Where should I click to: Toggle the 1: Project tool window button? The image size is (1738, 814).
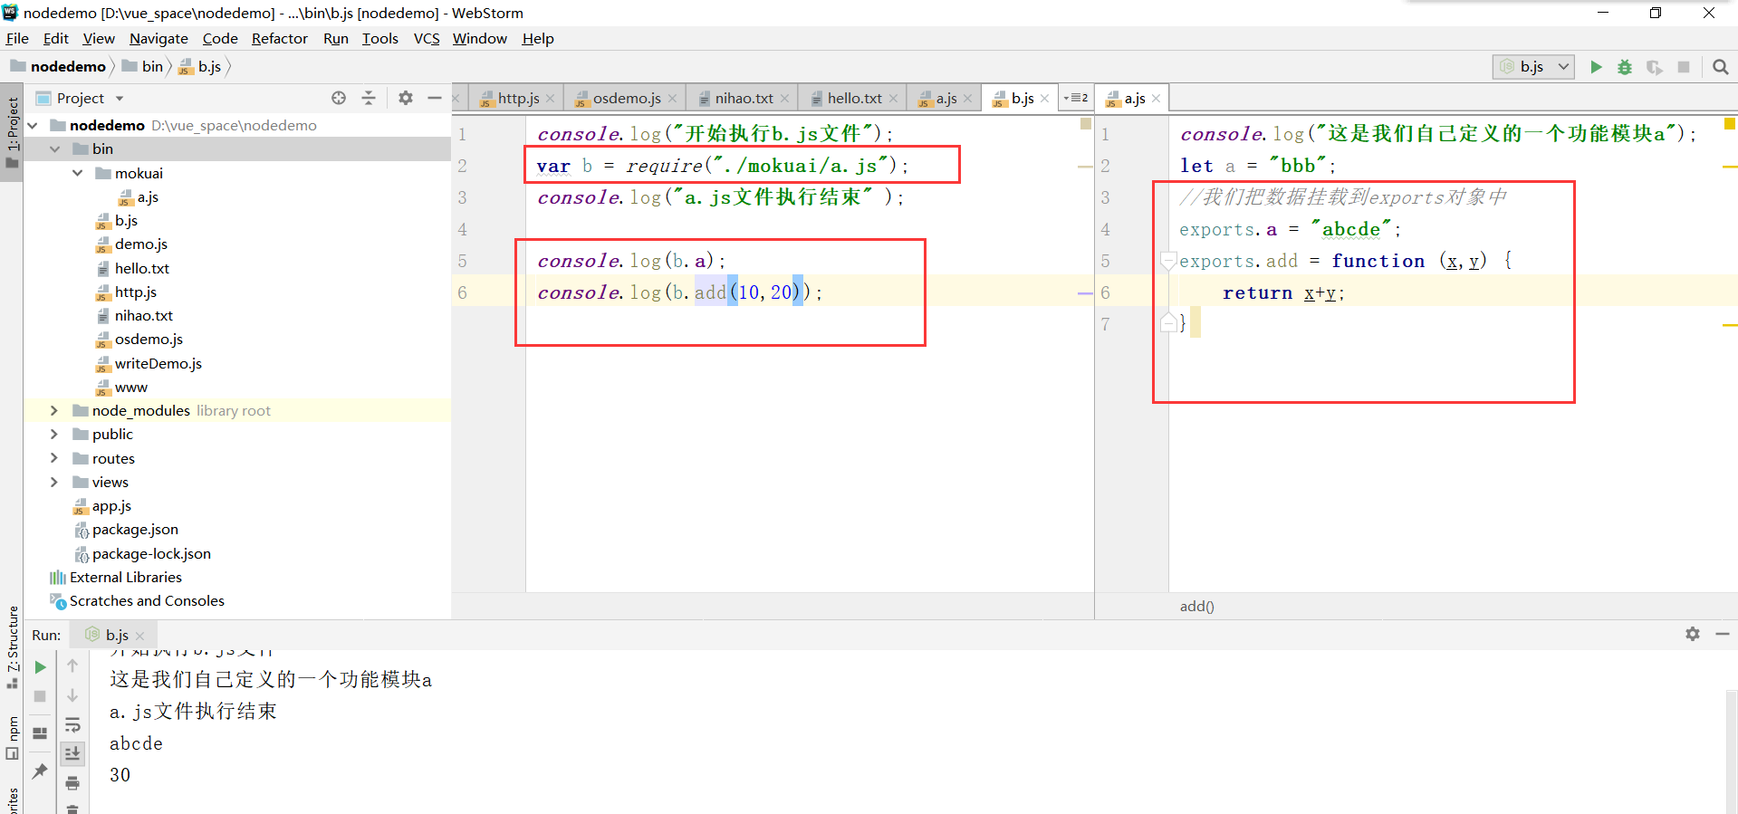point(12,133)
